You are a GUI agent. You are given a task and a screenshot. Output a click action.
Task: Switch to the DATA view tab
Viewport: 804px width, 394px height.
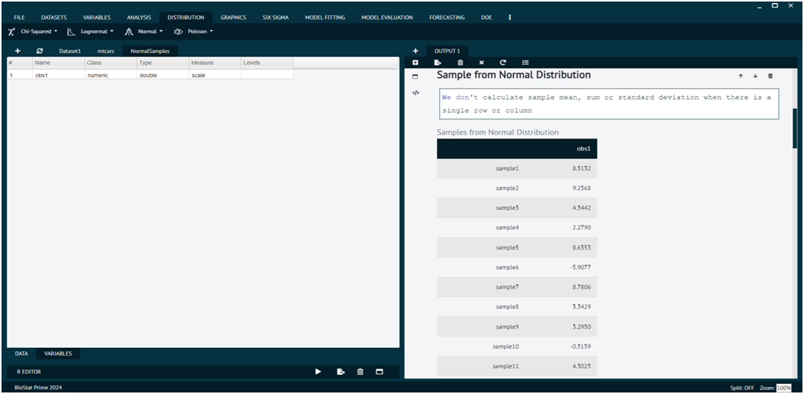click(x=22, y=353)
